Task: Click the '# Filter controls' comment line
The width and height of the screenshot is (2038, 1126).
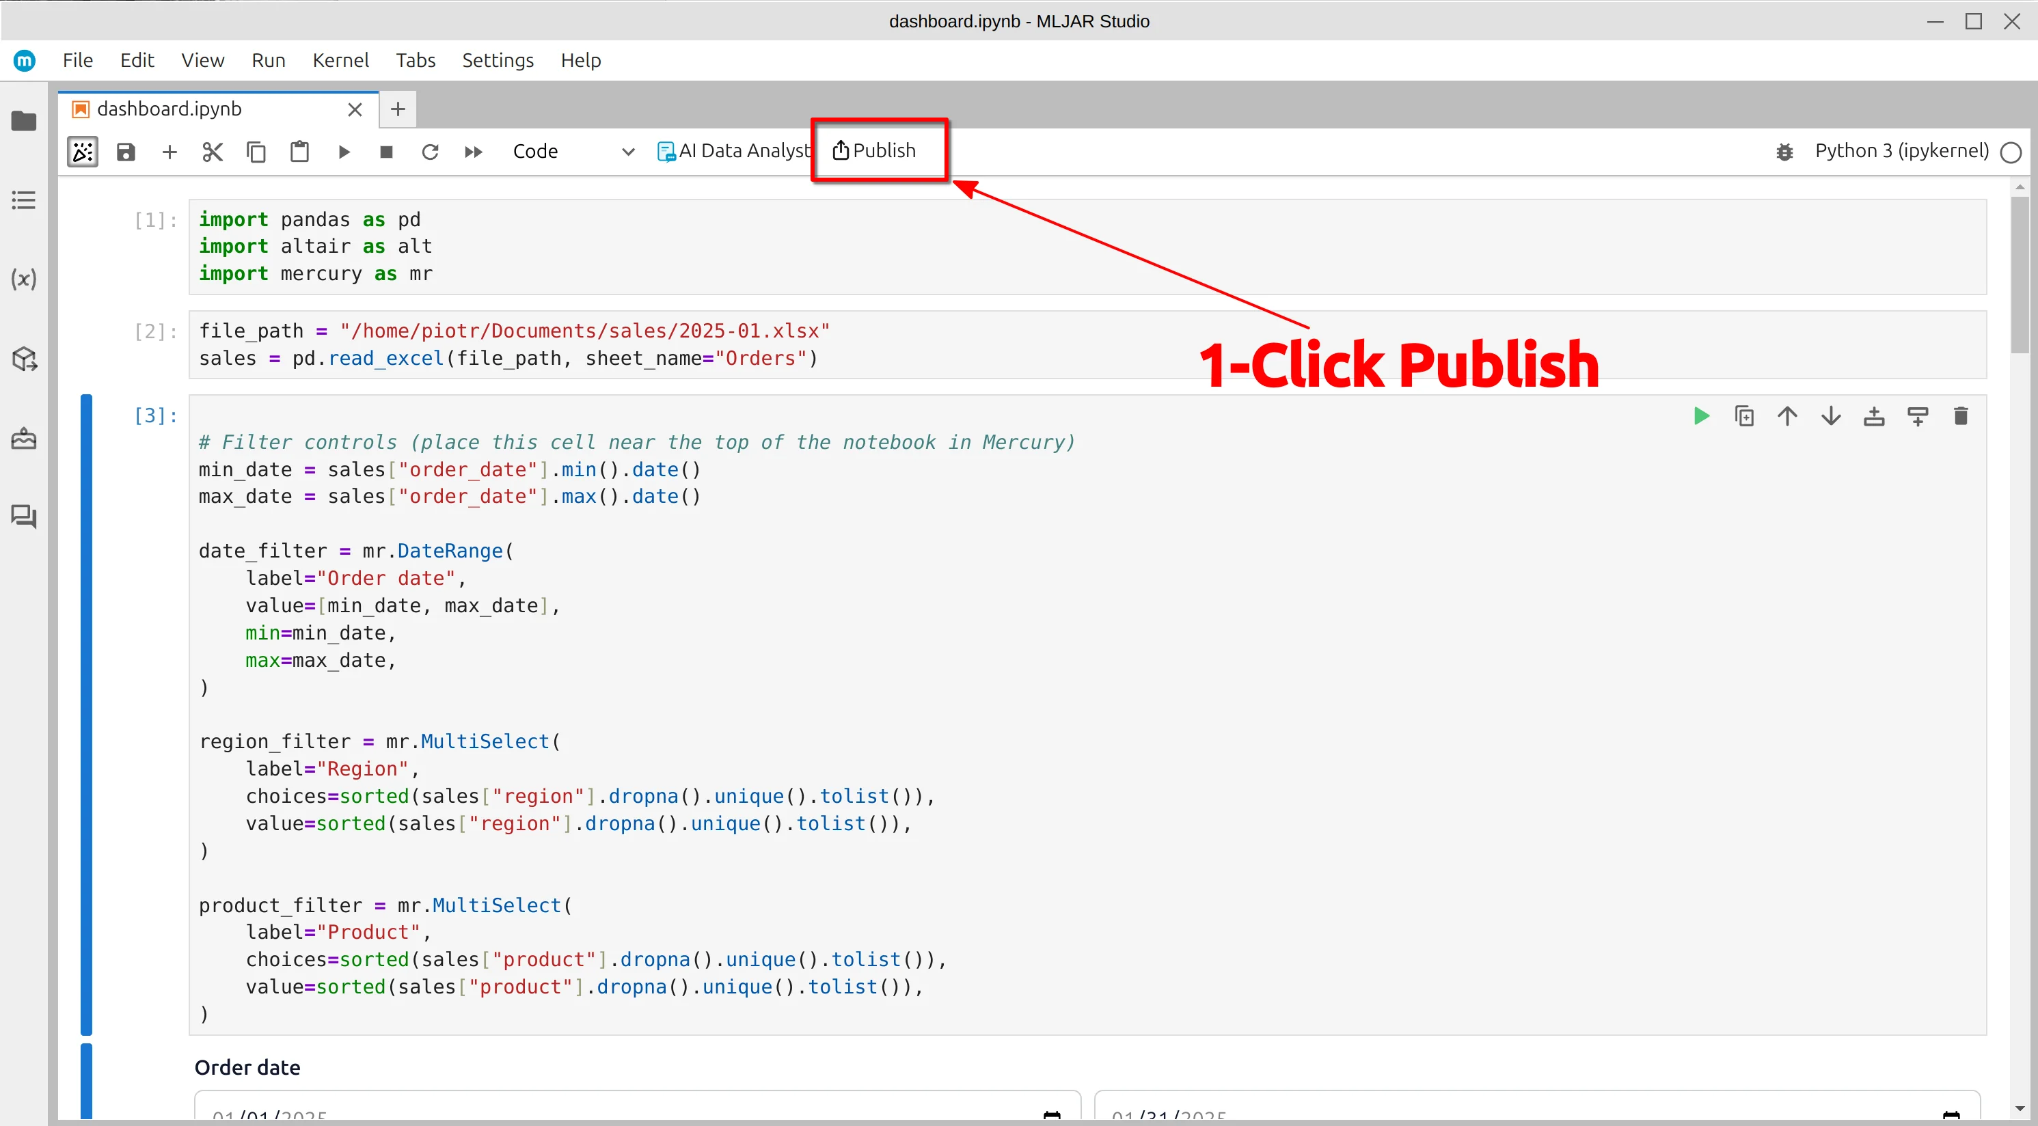Action: point(637,442)
